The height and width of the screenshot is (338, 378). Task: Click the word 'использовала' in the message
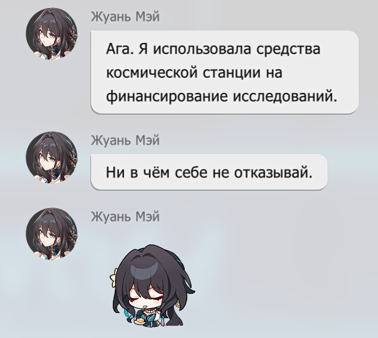click(202, 49)
